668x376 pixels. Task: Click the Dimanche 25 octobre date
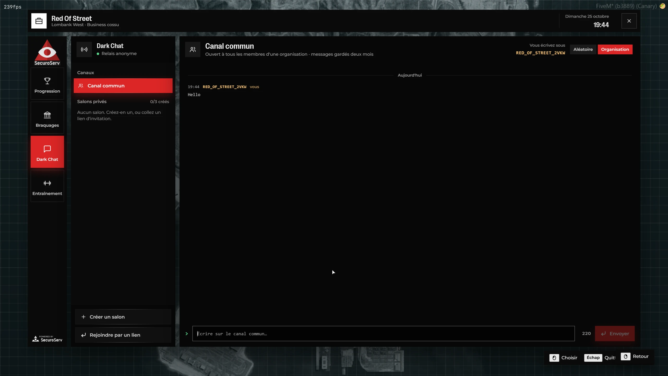(587, 16)
